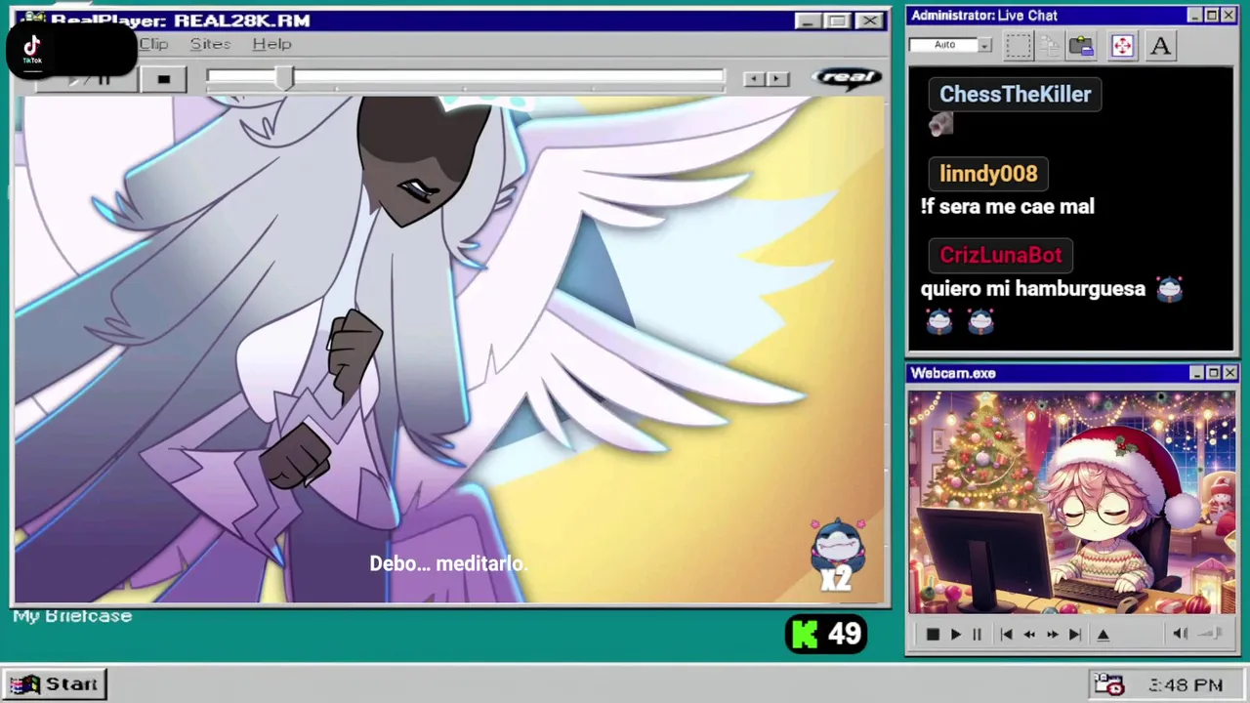Open the Sites menu in RealPlayer

tap(210, 44)
